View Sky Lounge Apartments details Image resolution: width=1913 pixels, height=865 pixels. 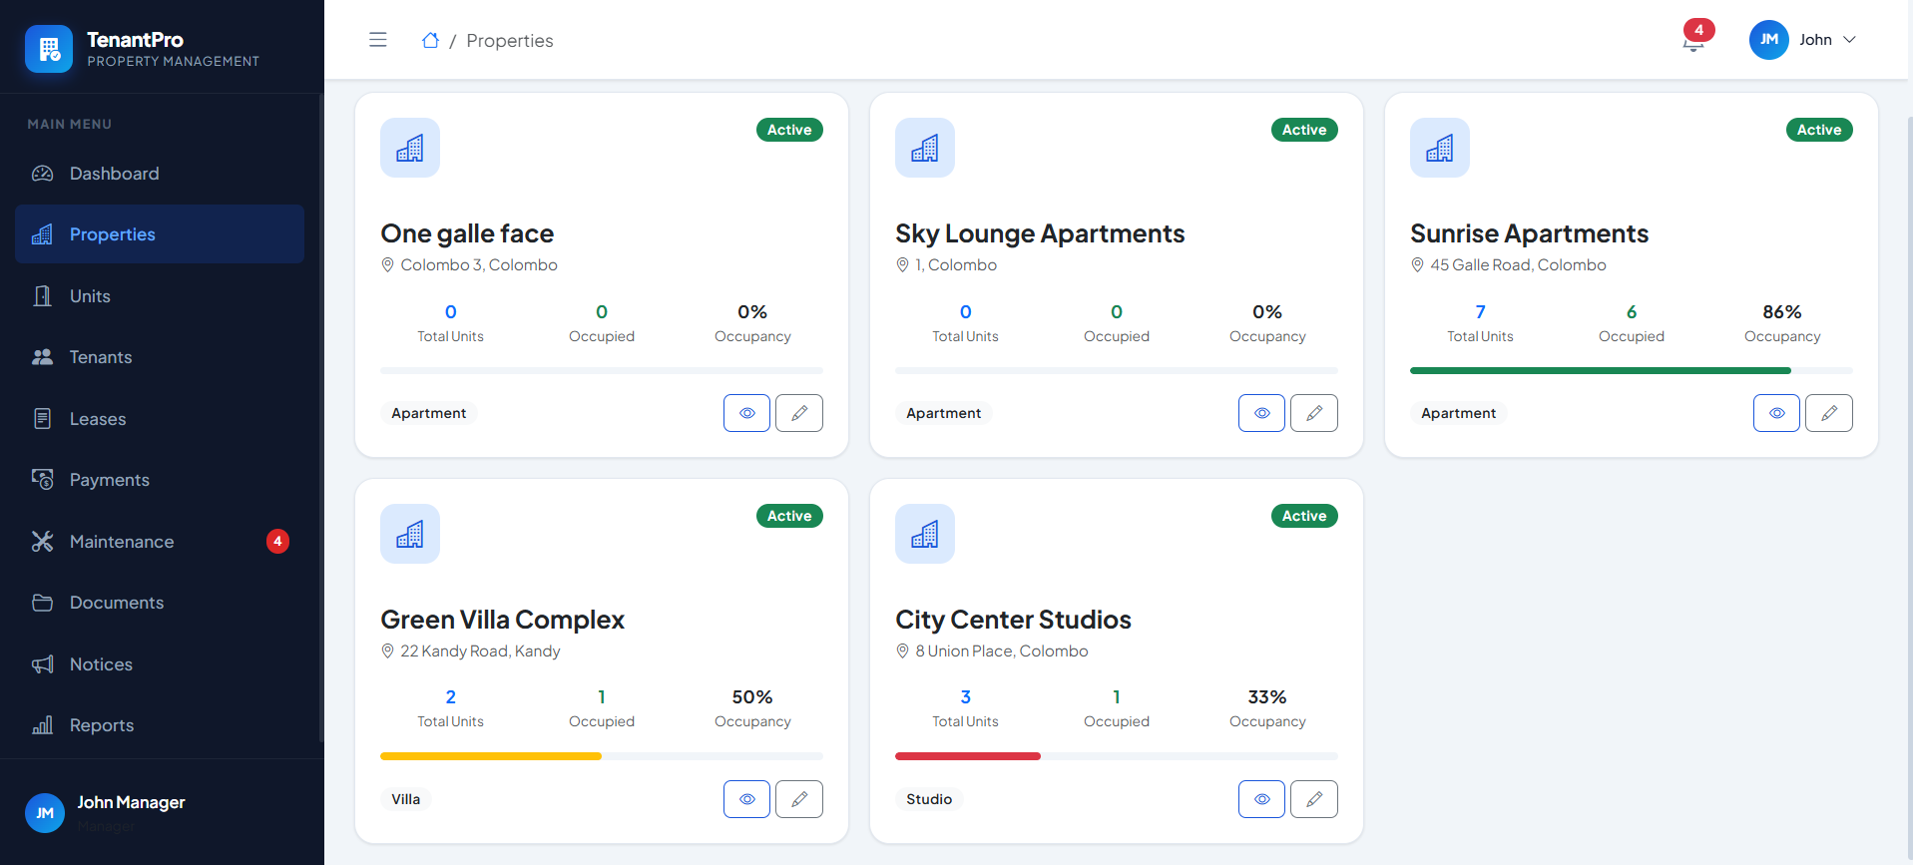(x=1261, y=413)
